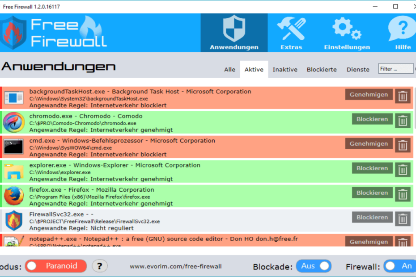
Task: Switch to the Aktive tab
Action: 254,69
